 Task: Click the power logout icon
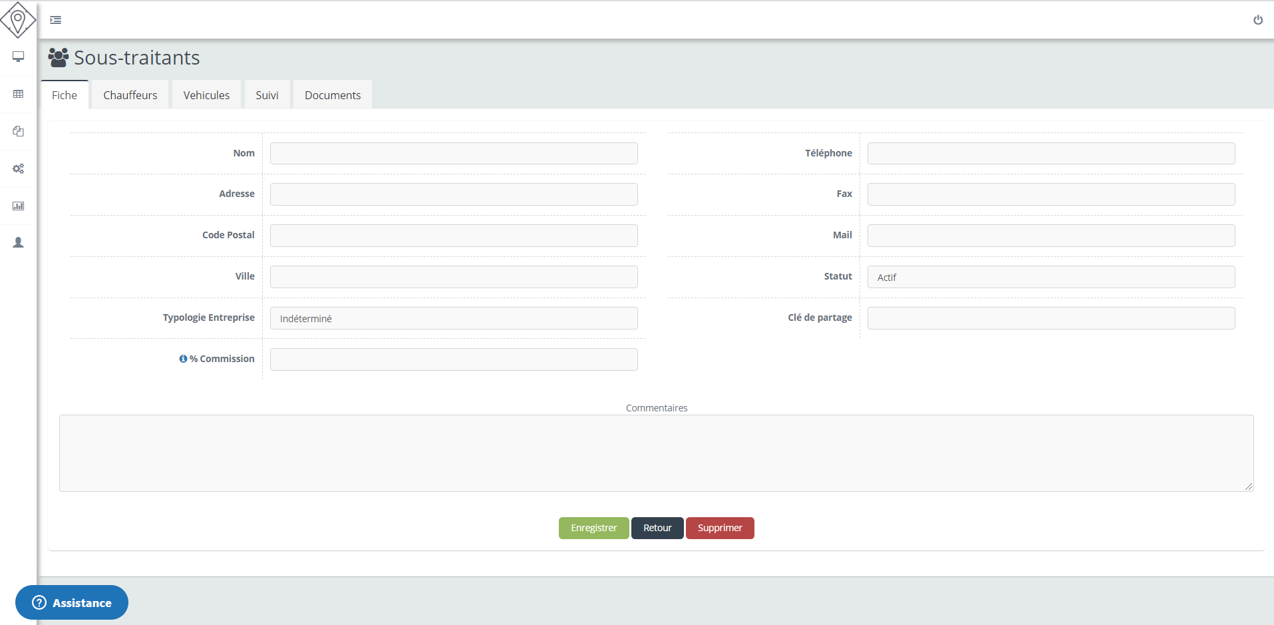[1257, 20]
